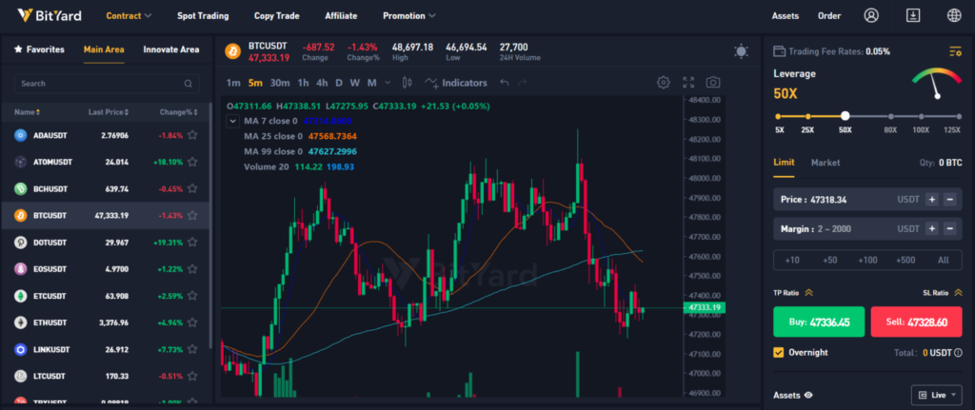Open chart settings gear icon

(x=664, y=83)
